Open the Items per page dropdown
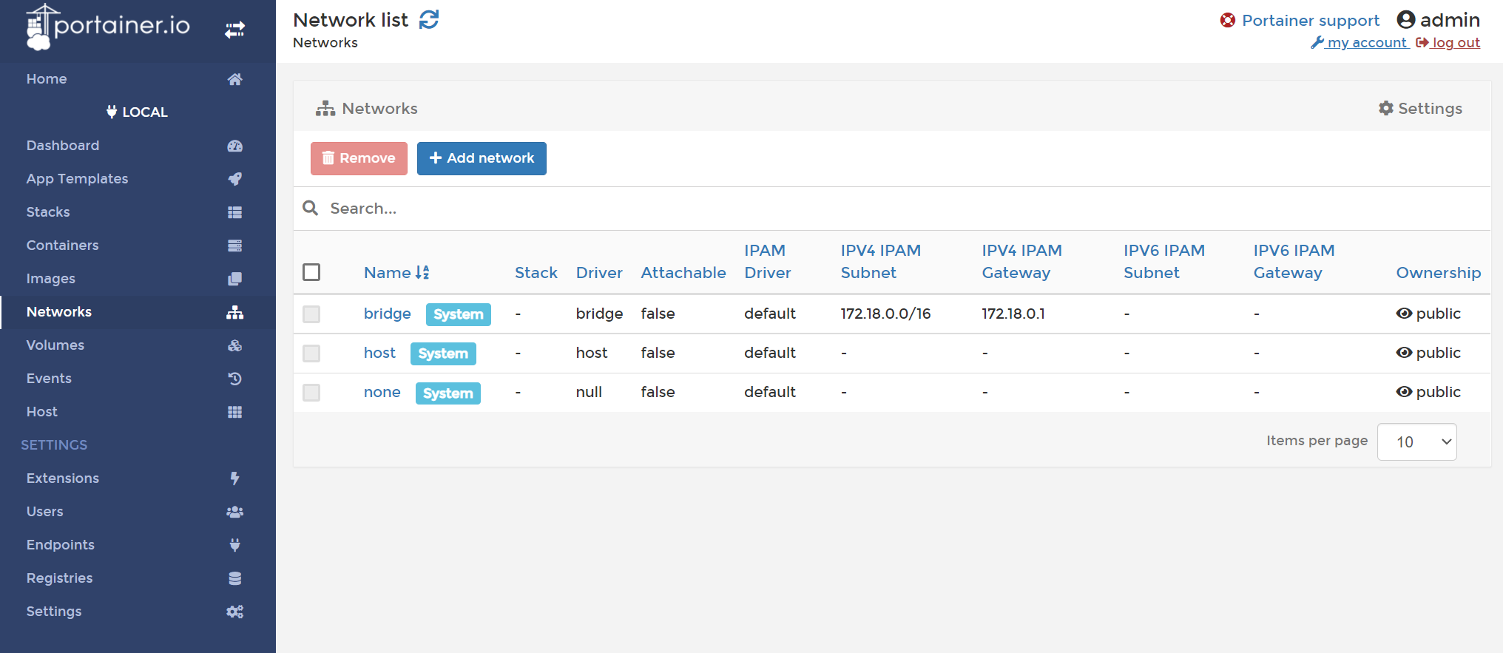The image size is (1503, 653). point(1416,441)
